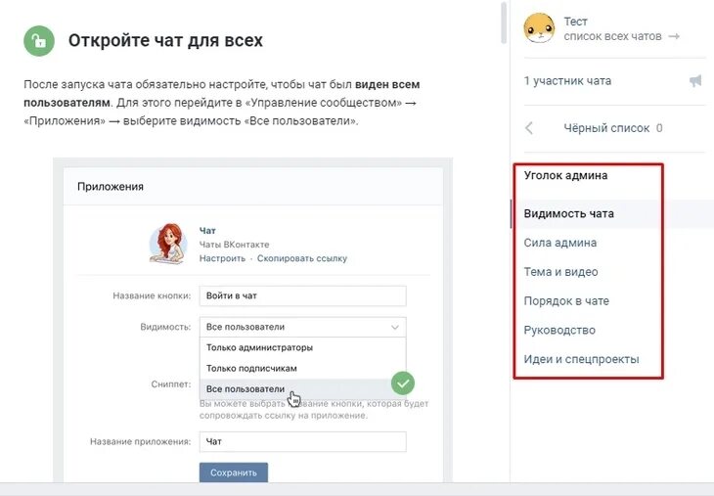
Task: Click the green checkmark badge
Action: 403,383
